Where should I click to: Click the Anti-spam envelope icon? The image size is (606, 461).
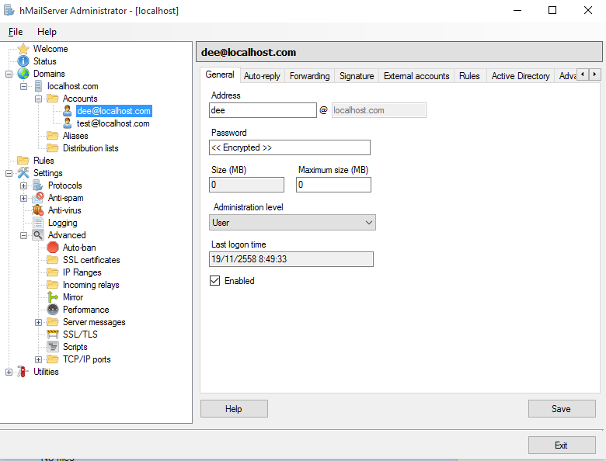[x=38, y=198]
